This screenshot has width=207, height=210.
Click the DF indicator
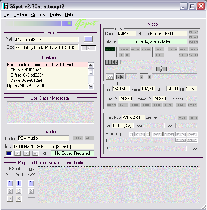point(127,55)
